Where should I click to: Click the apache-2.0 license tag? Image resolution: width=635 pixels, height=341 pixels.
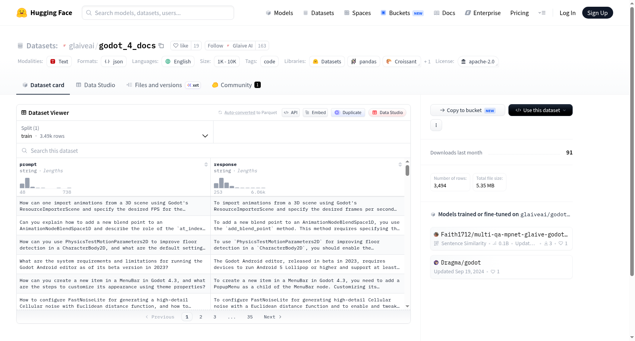click(478, 61)
